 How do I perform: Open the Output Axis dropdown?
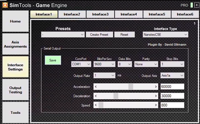pyautogui.click(x=172, y=76)
